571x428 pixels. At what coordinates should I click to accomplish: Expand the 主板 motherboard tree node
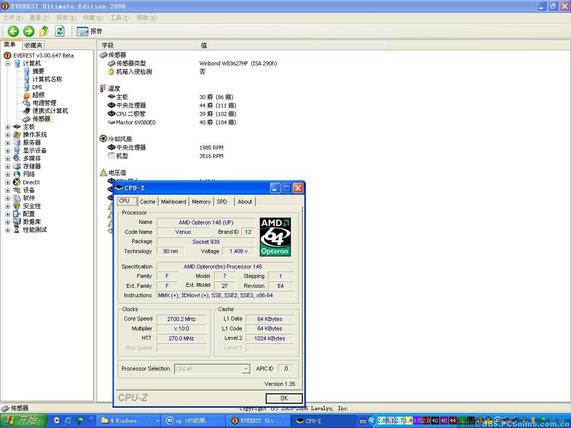click(8, 127)
